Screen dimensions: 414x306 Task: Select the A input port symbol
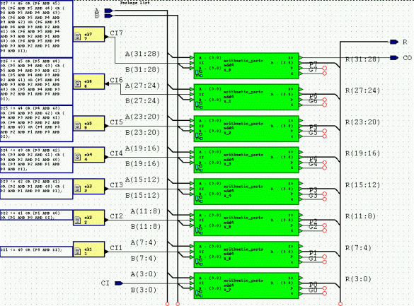(108, 11)
